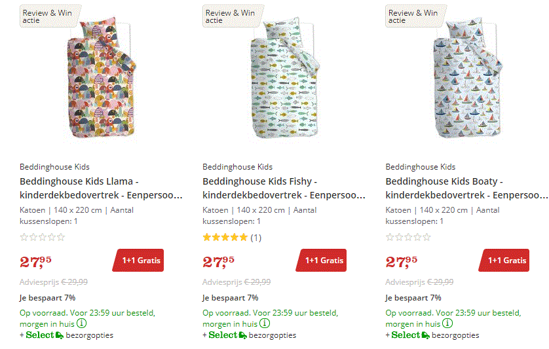The image size is (549, 349).
Task: Open the Beddinghouse Kids Fishy title link
Action: coord(284,188)
